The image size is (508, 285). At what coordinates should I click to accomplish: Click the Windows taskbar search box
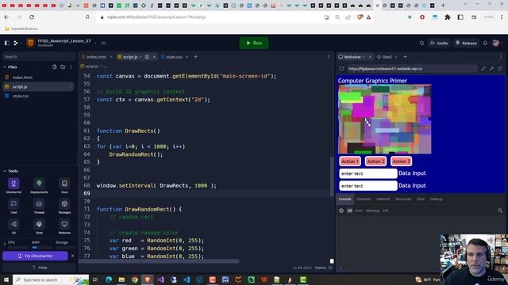tap(51, 279)
